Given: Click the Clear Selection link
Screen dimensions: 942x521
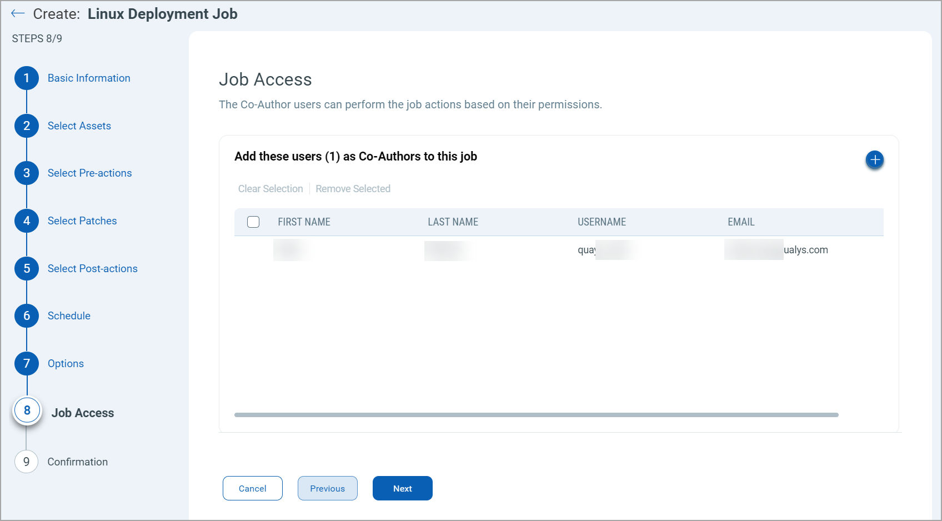Looking at the screenshot, I should pos(270,188).
